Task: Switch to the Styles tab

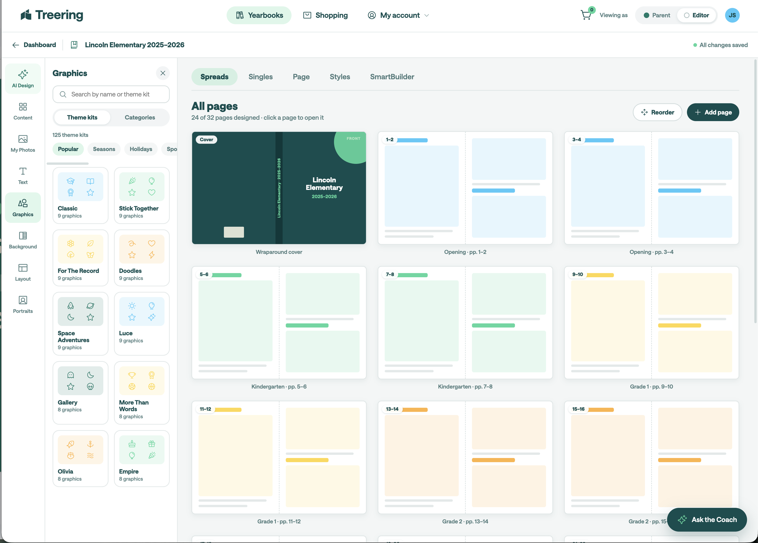Action: pyautogui.click(x=340, y=77)
